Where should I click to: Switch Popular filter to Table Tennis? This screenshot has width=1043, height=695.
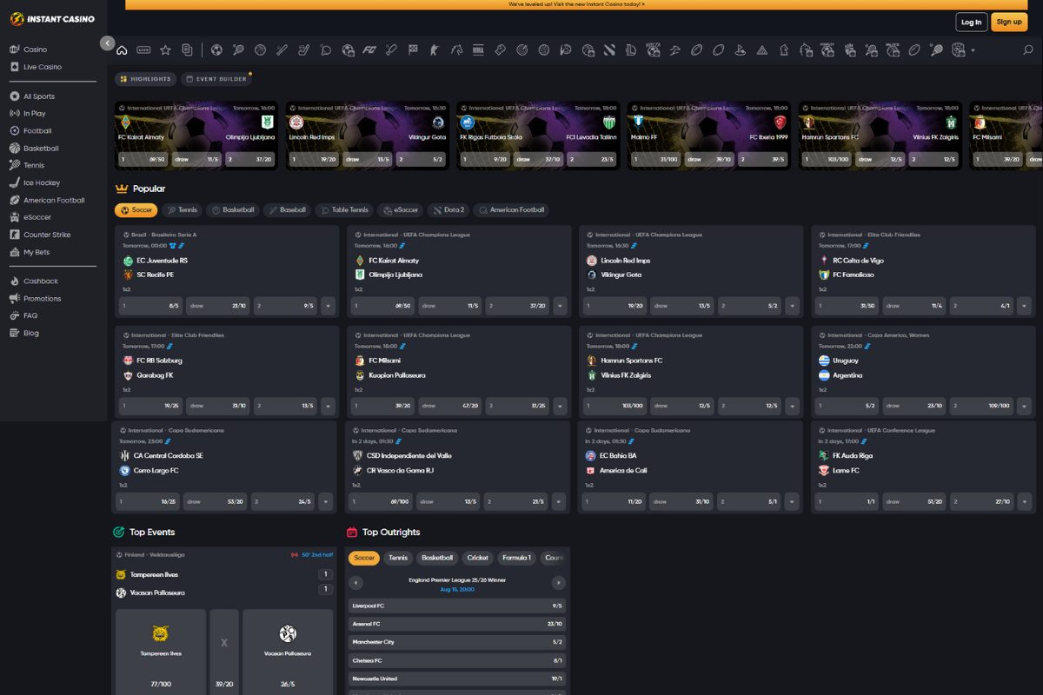click(345, 210)
